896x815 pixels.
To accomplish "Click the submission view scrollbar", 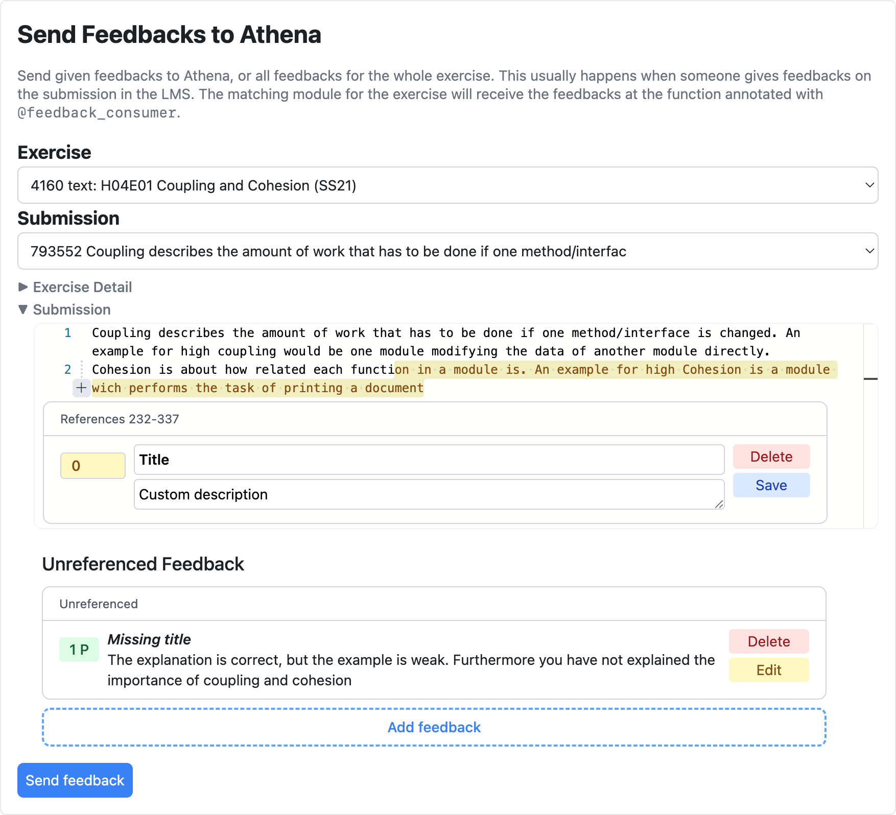I will [x=872, y=378].
